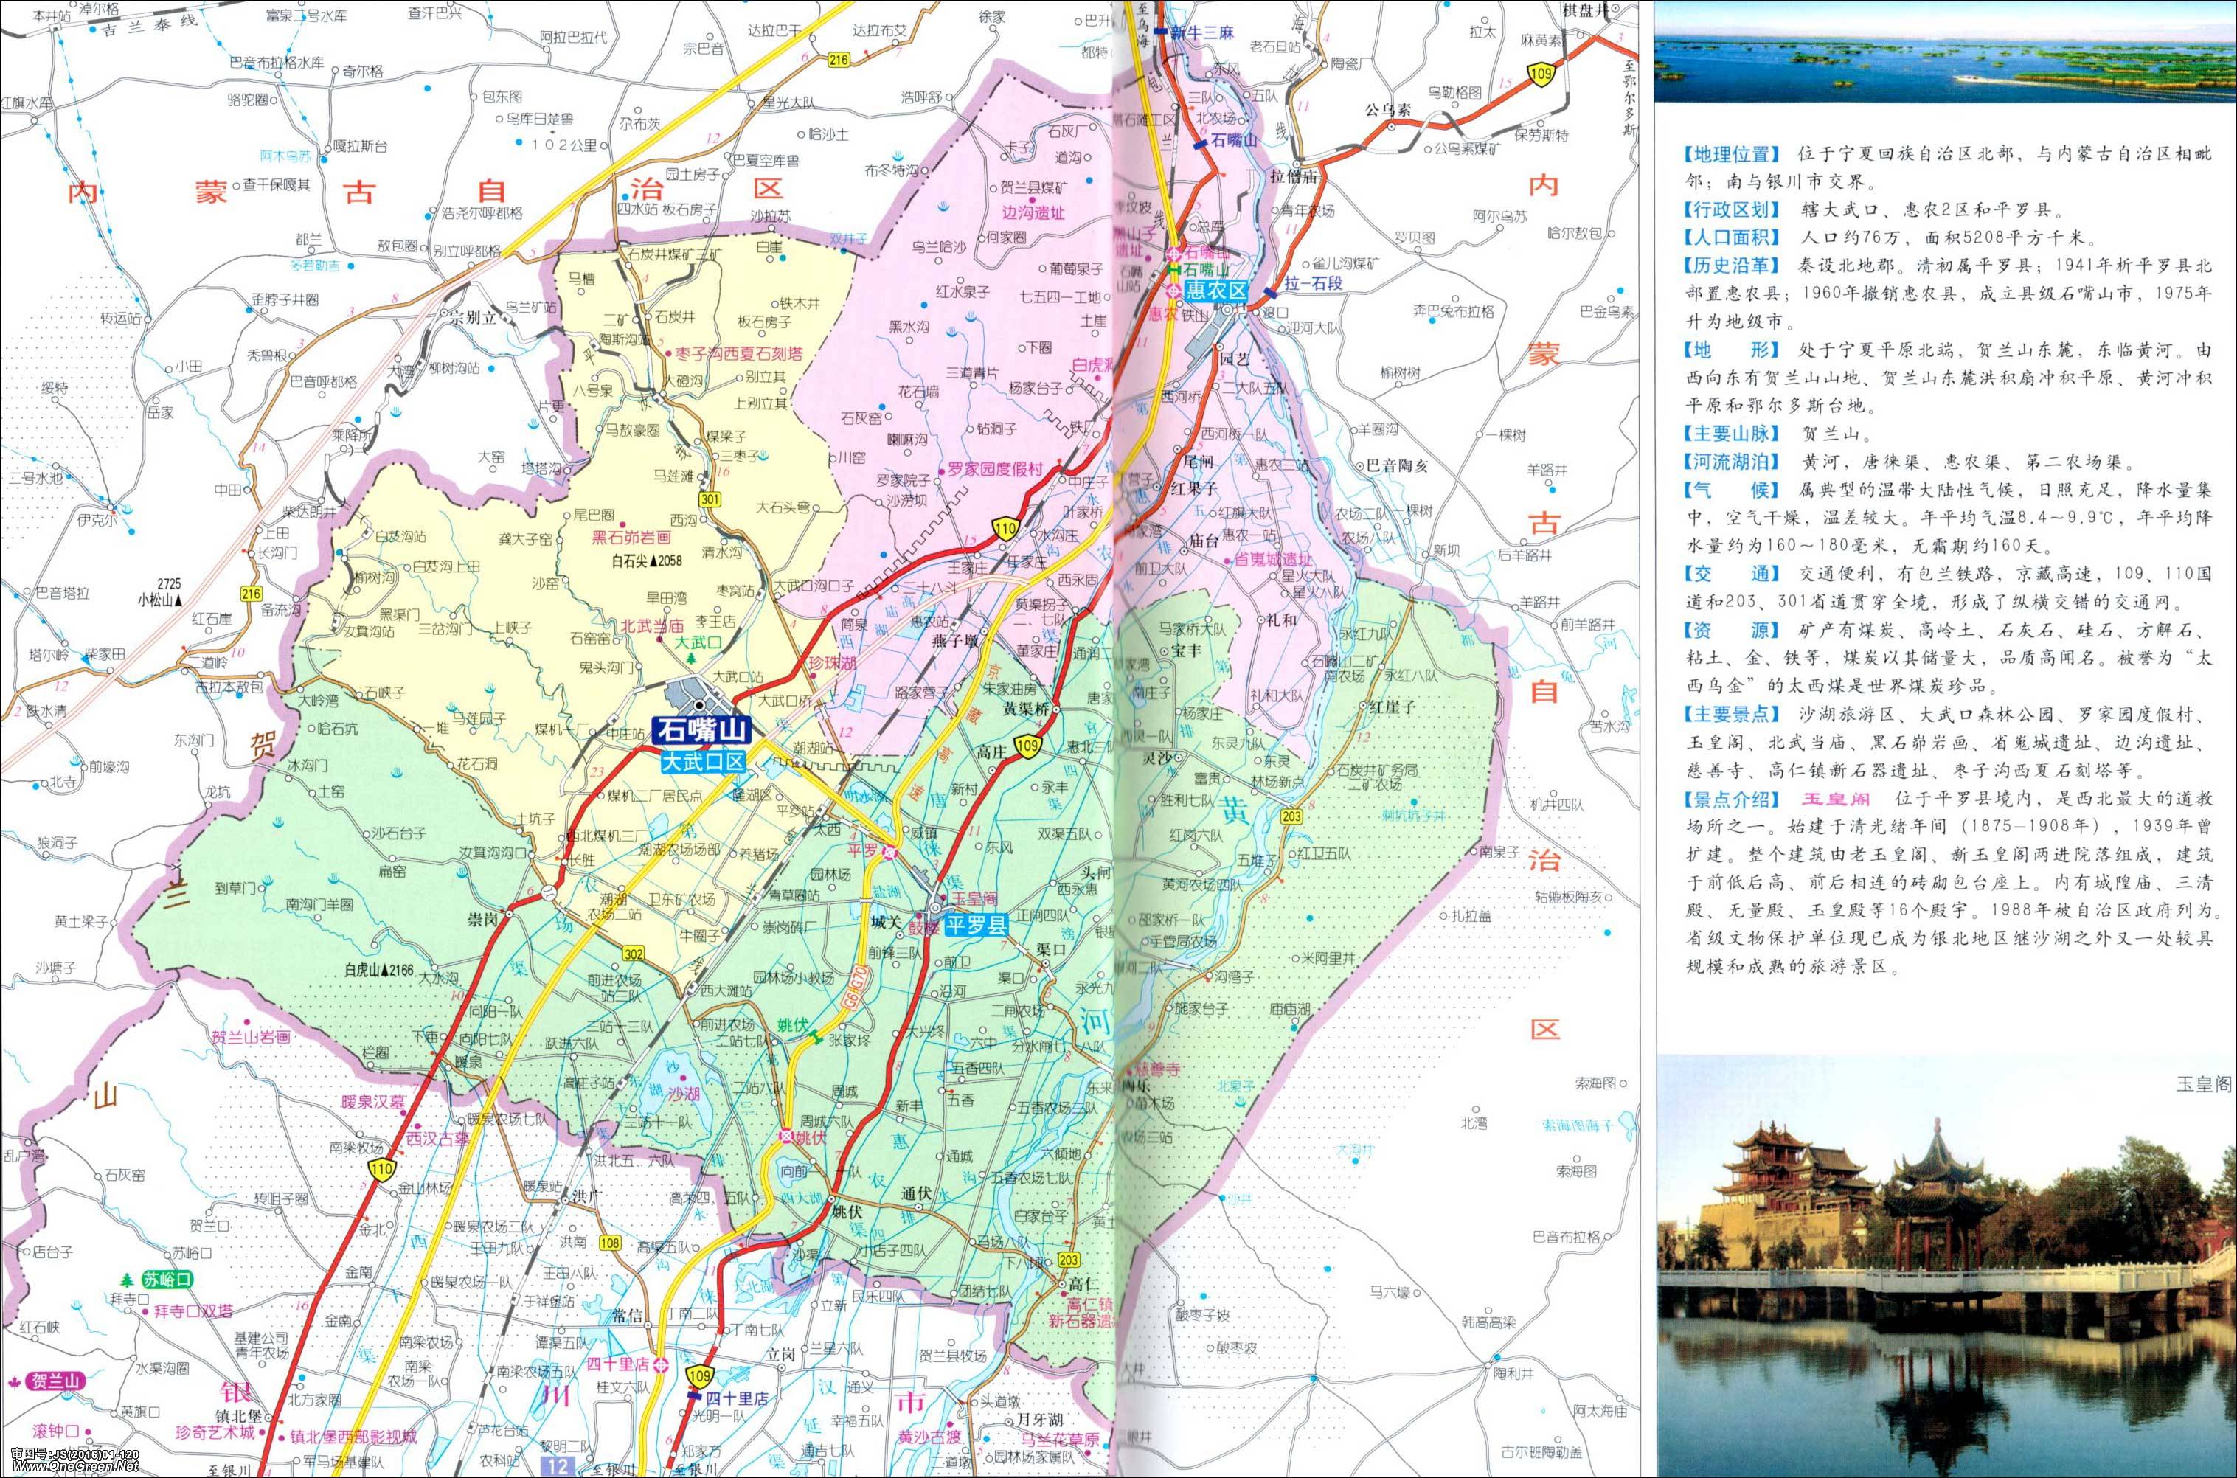Select the 惠农区 blue district label
Screen dimensions: 2237x1478
pos(1216,291)
